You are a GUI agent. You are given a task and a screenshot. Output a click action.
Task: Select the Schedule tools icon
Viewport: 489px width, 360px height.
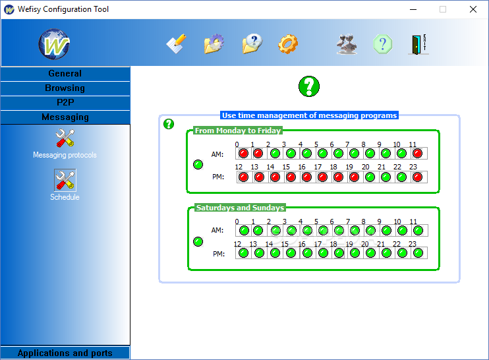coord(65,180)
